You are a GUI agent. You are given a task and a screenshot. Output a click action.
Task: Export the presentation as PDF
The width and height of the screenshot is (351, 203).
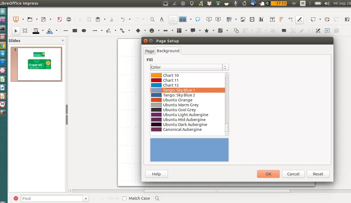(59, 19)
